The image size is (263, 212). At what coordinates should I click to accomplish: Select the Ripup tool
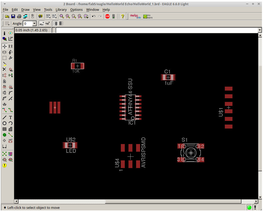[11, 110]
